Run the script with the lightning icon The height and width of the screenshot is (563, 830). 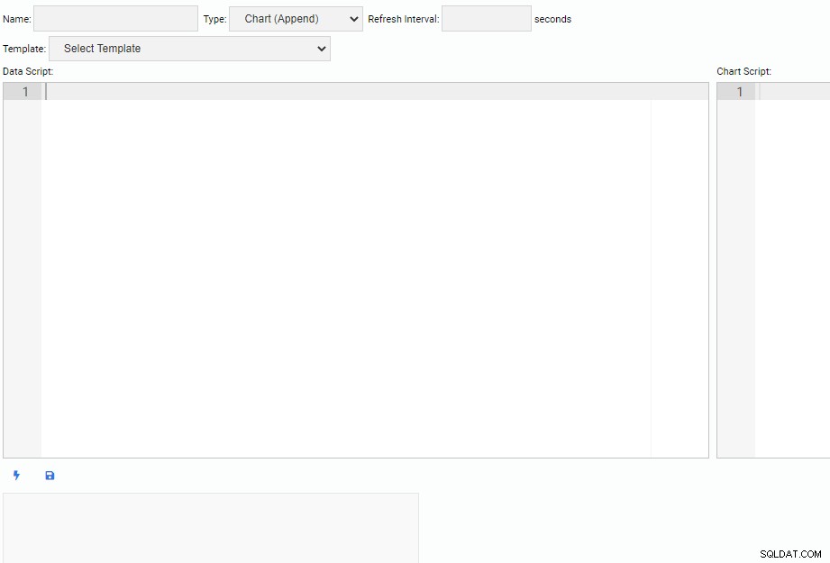point(16,475)
